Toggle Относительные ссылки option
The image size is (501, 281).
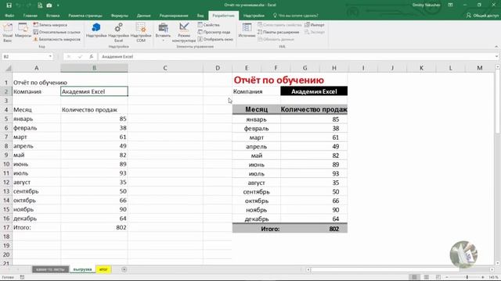click(x=57, y=32)
